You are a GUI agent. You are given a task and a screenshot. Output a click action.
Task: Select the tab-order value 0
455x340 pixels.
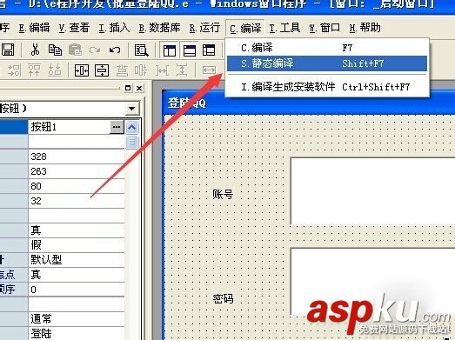tap(77, 290)
